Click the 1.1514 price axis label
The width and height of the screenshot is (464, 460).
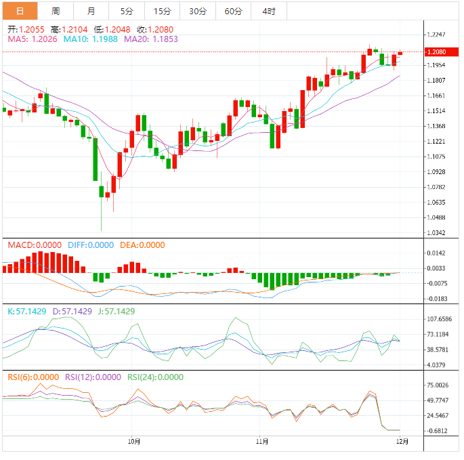pos(436,110)
